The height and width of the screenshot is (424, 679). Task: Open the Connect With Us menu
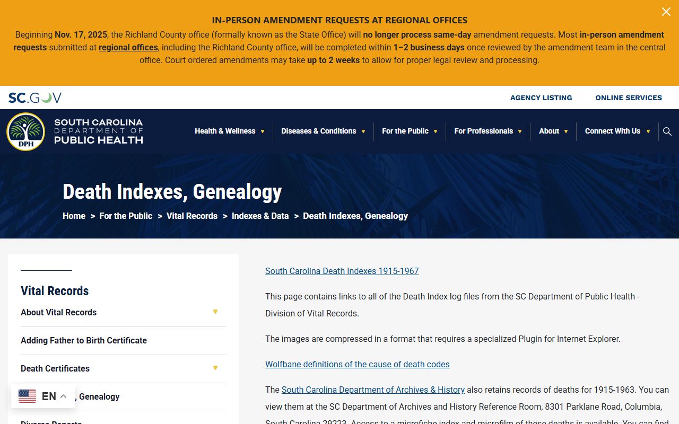(x=613, y=131)
